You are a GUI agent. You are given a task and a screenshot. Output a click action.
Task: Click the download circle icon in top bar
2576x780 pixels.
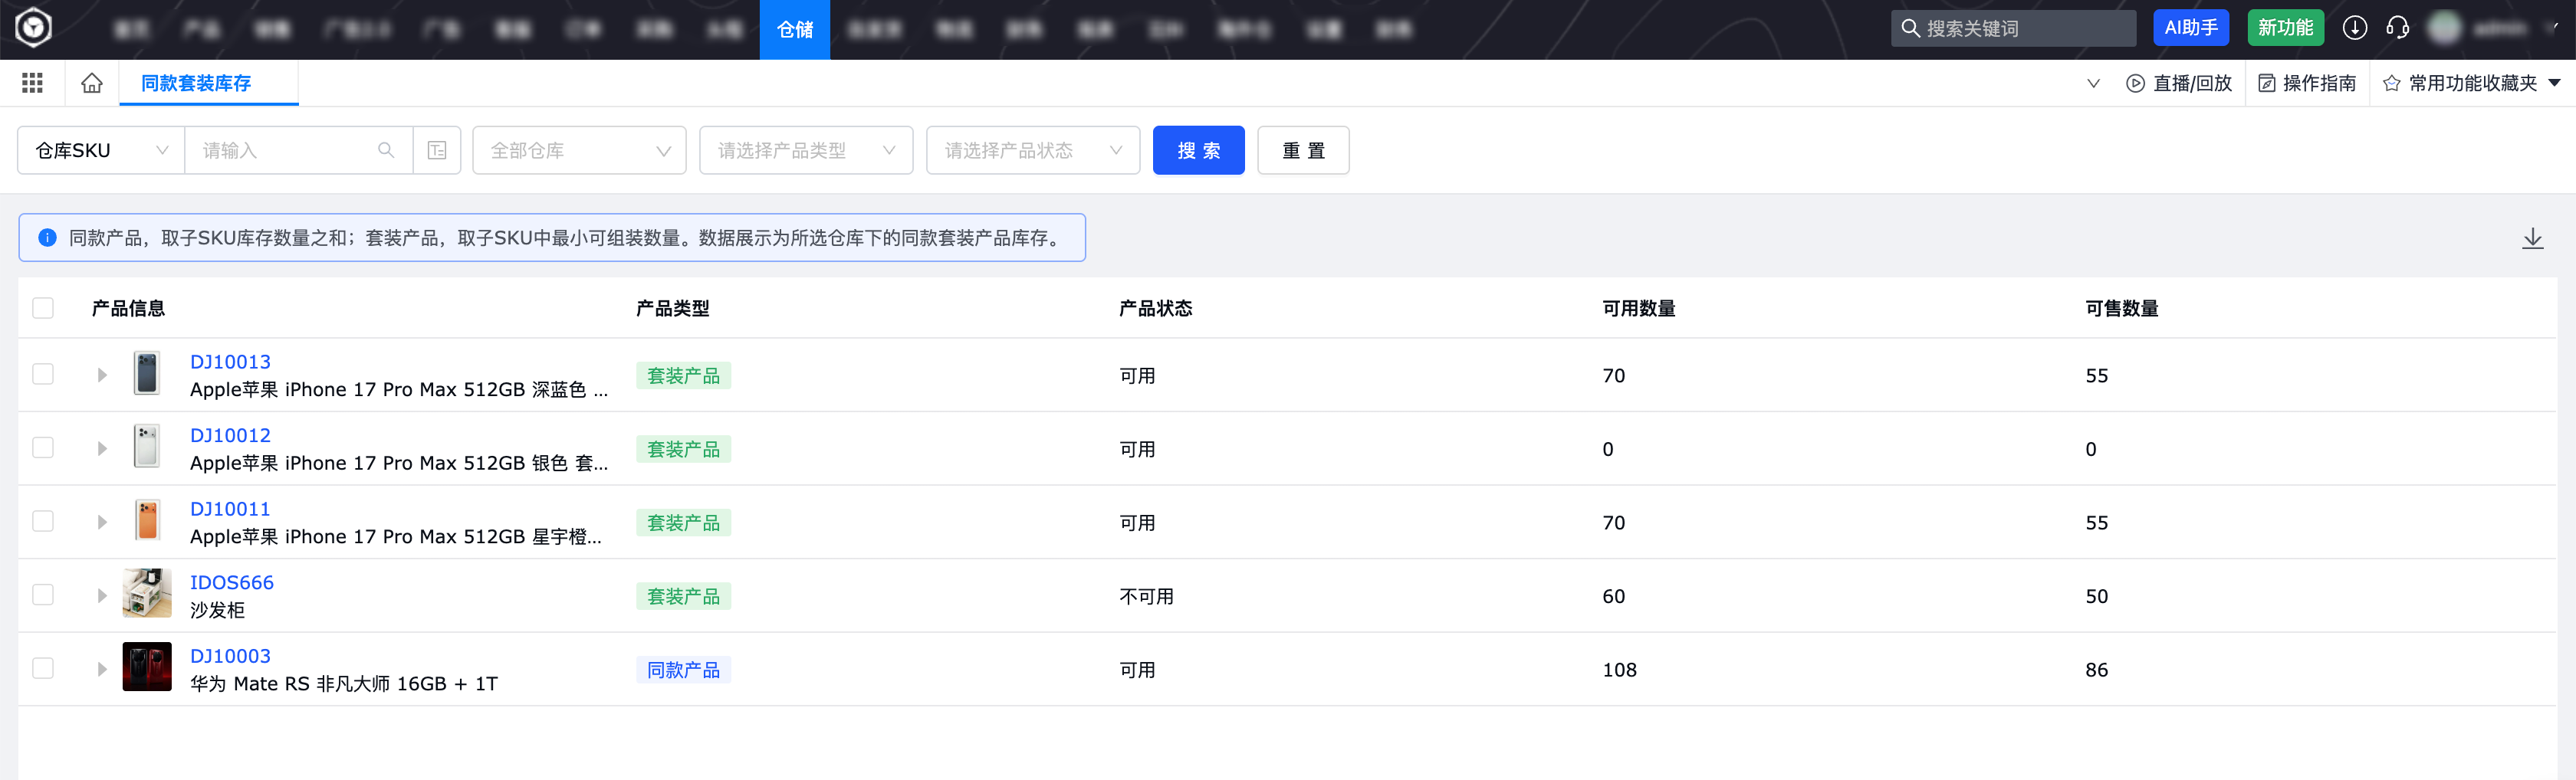(x=2354, y=28)
